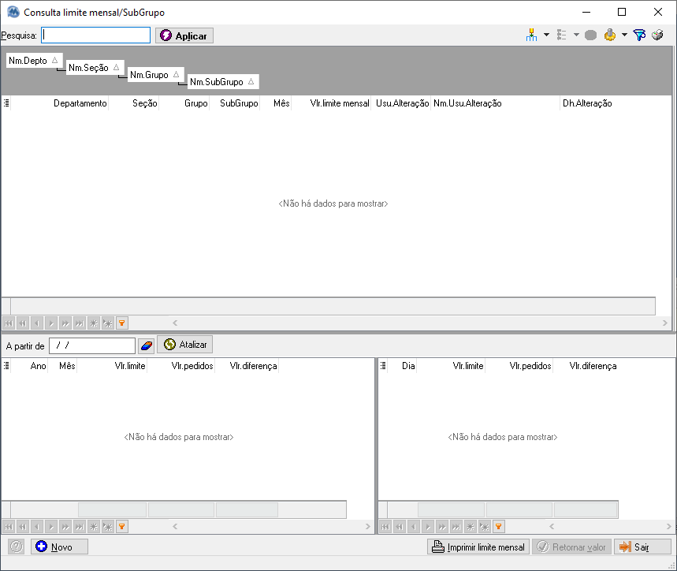Sort by the Vlr.limite mensal column header

pos(331,103)
